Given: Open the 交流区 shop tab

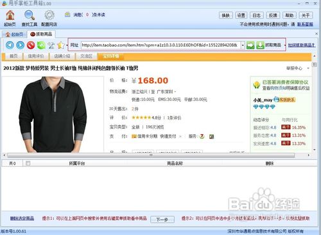Looking at the screenshot, I should pyautogui.click(x=86, y=56).
